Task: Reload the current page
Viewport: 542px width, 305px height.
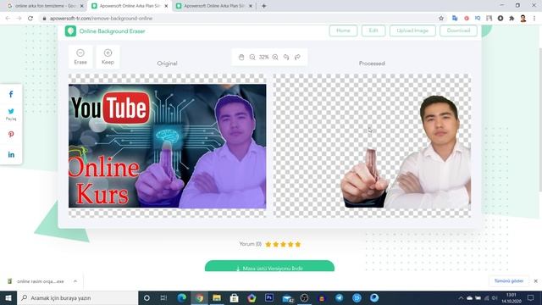Action: pos(30,19)
